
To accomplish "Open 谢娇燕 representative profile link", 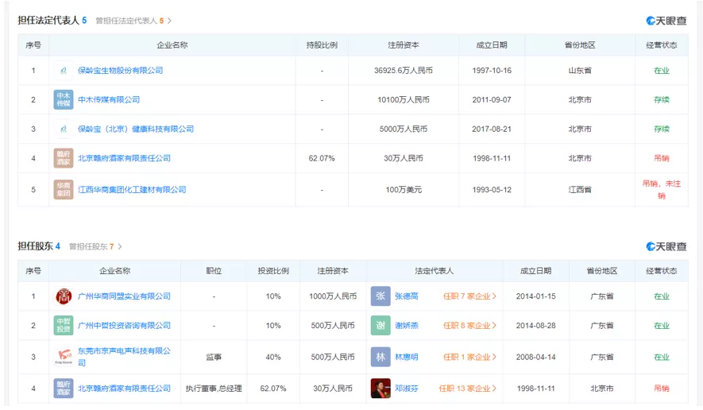I will (407, 326).
